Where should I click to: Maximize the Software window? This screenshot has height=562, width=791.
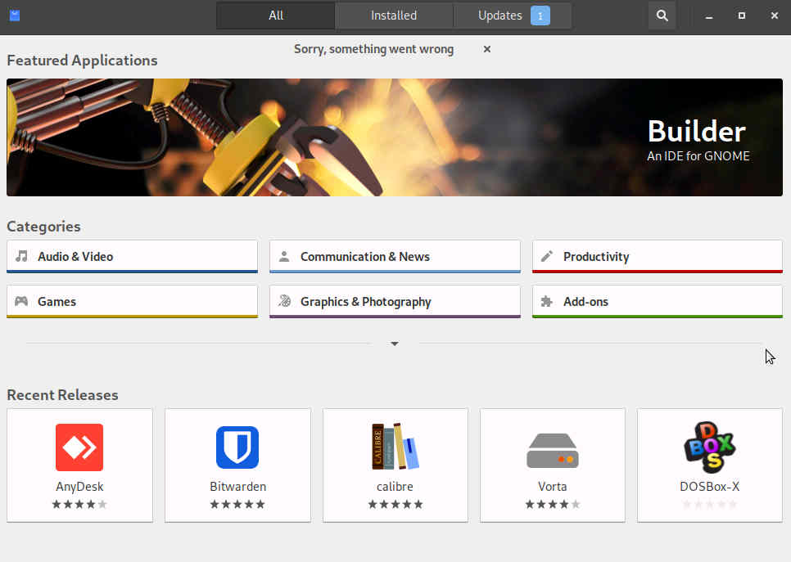coord(742,16)
